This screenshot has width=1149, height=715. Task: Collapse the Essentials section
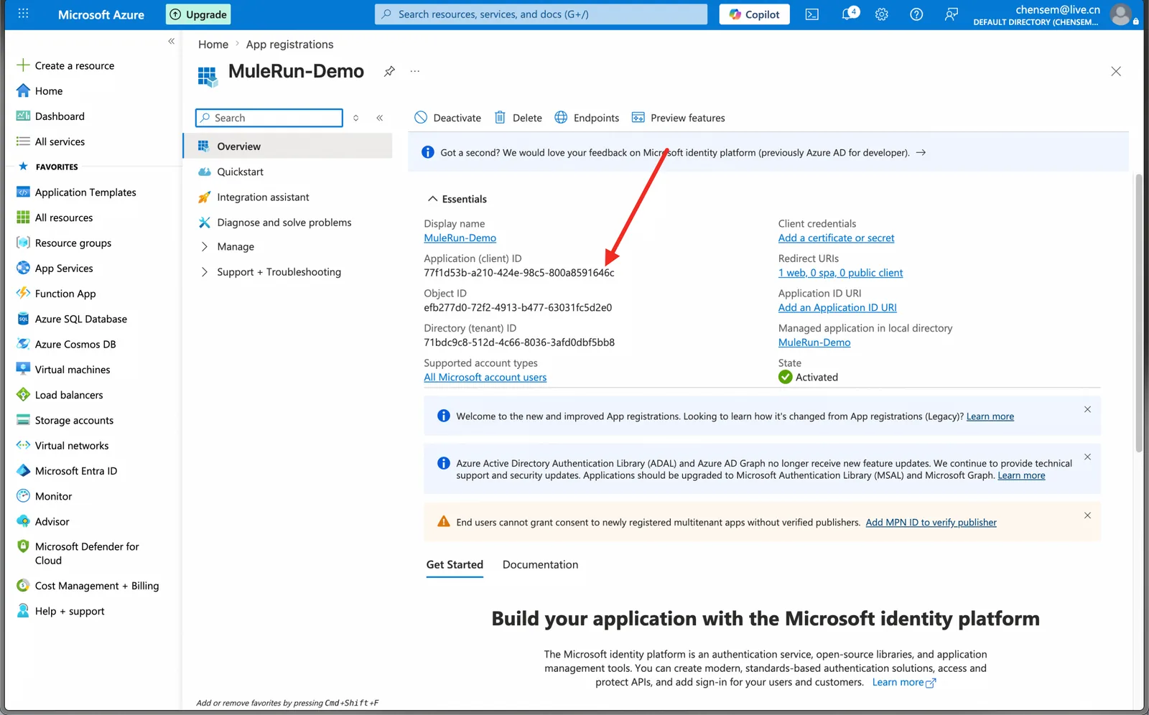point(457,199)
